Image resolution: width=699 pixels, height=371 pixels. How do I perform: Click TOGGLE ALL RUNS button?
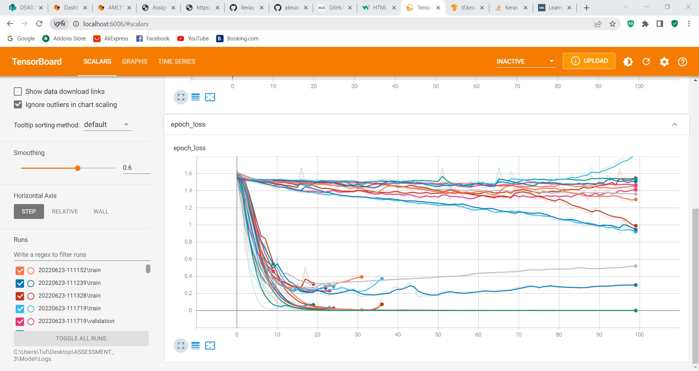pyautogui.click(x=81, y=338)
